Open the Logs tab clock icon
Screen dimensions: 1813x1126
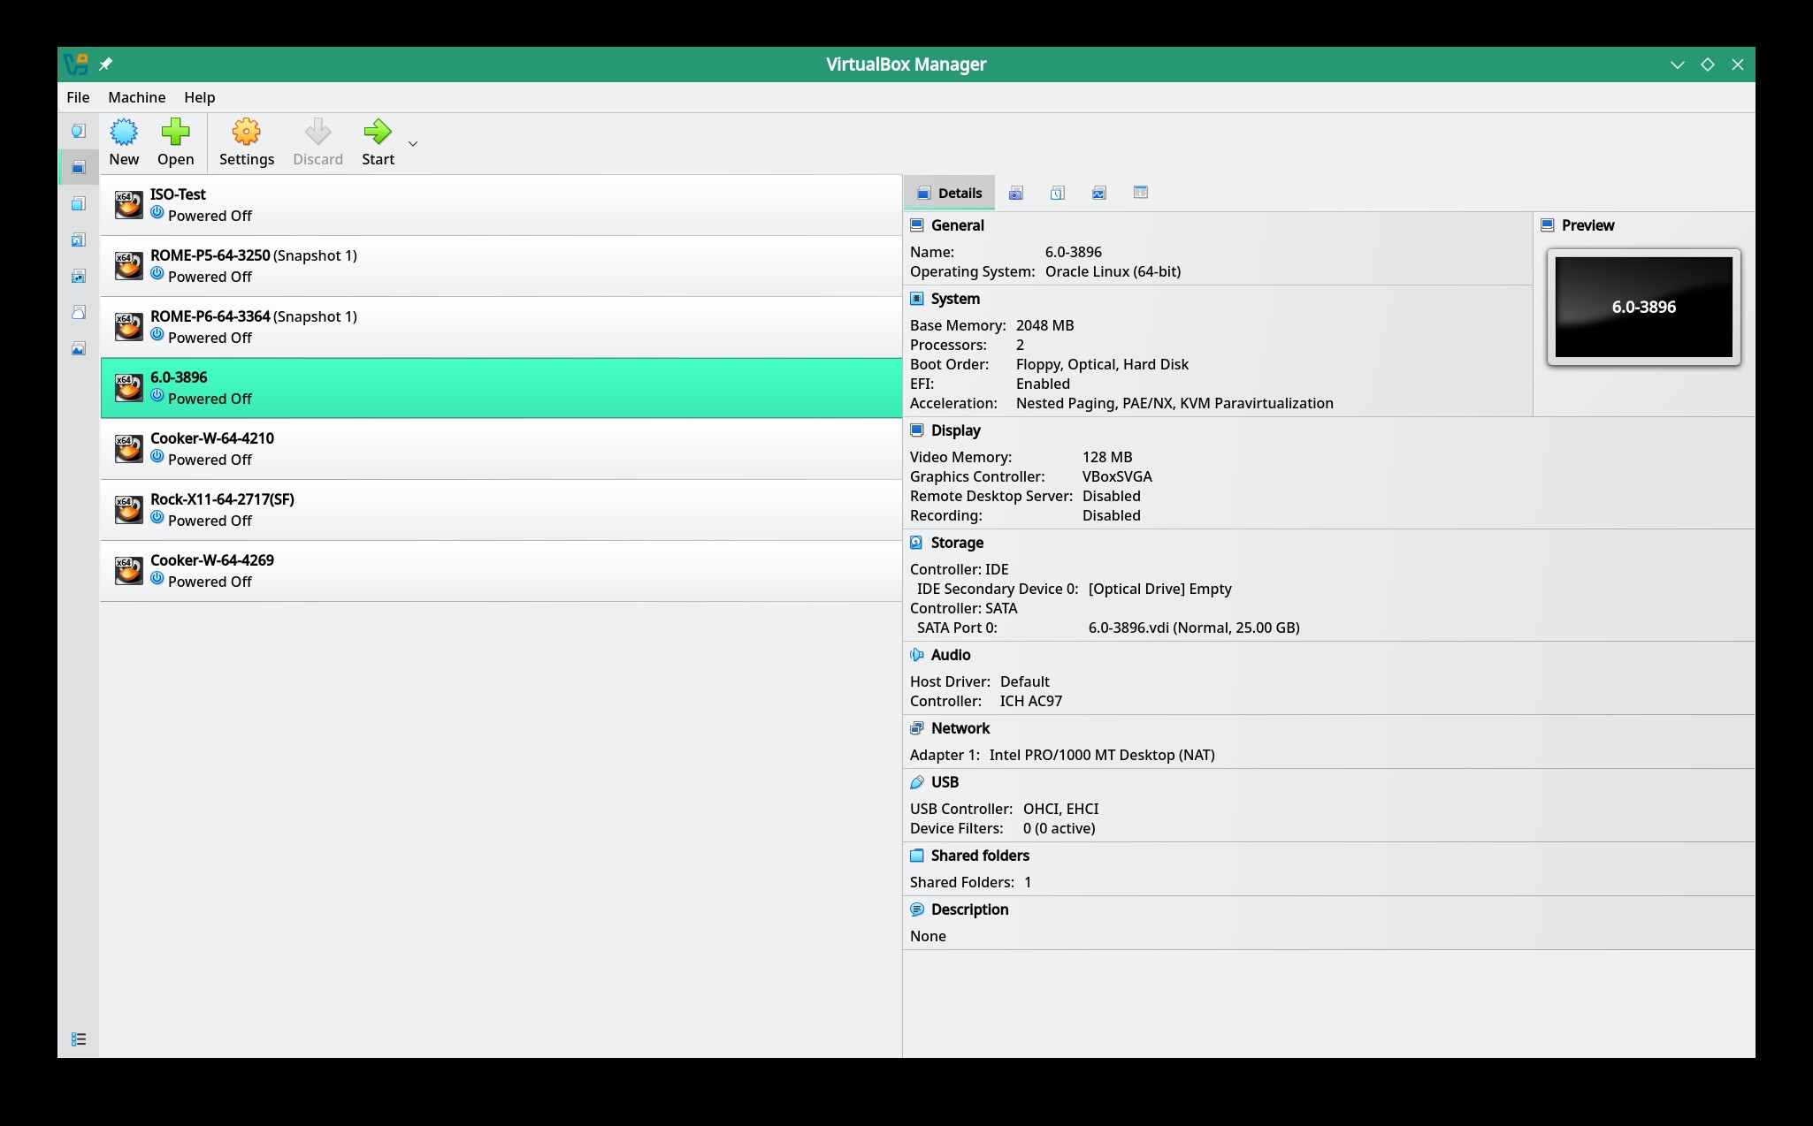[x=1057, y=194]
